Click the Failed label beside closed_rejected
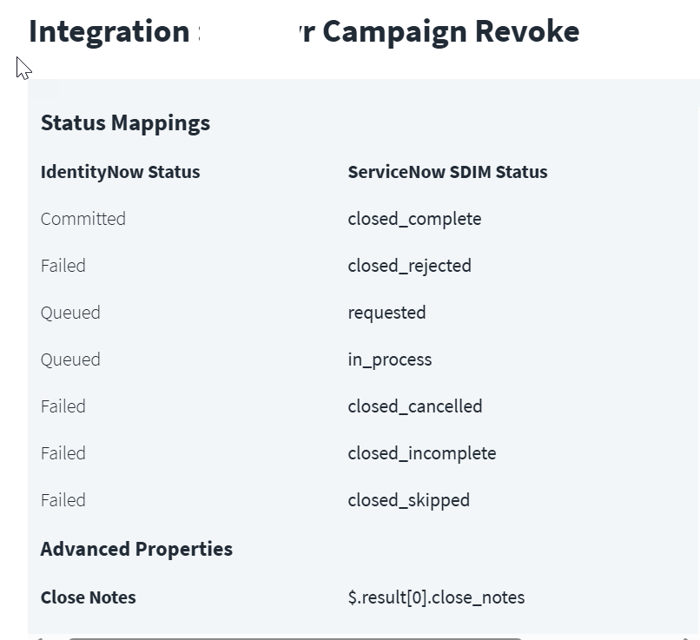 (63, 266)
